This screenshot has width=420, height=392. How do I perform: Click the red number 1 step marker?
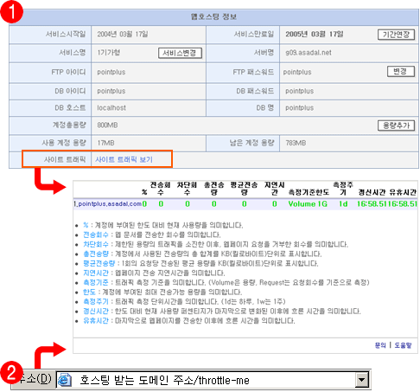pyautogui.click(x=12, y=12)
